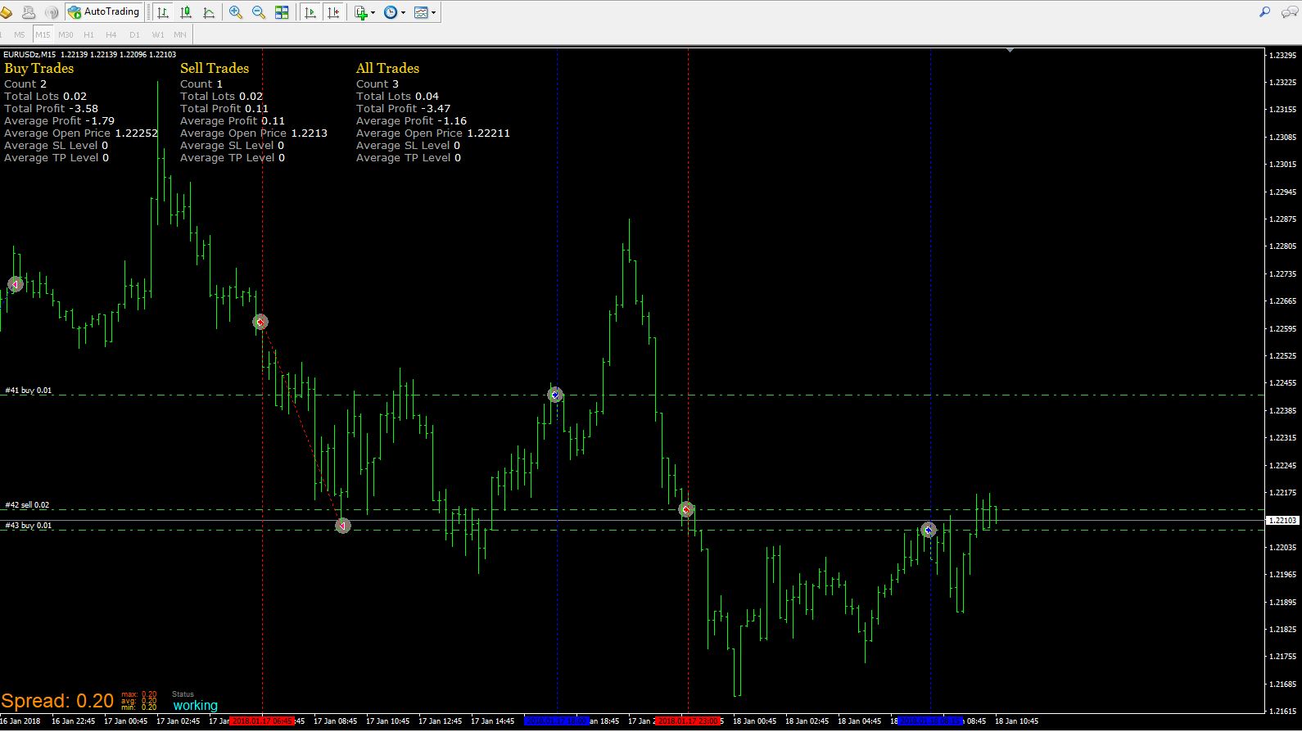This screenshot has height=732, width=1302.
Task: Click the working status text
Action: [x=195, y=705]
